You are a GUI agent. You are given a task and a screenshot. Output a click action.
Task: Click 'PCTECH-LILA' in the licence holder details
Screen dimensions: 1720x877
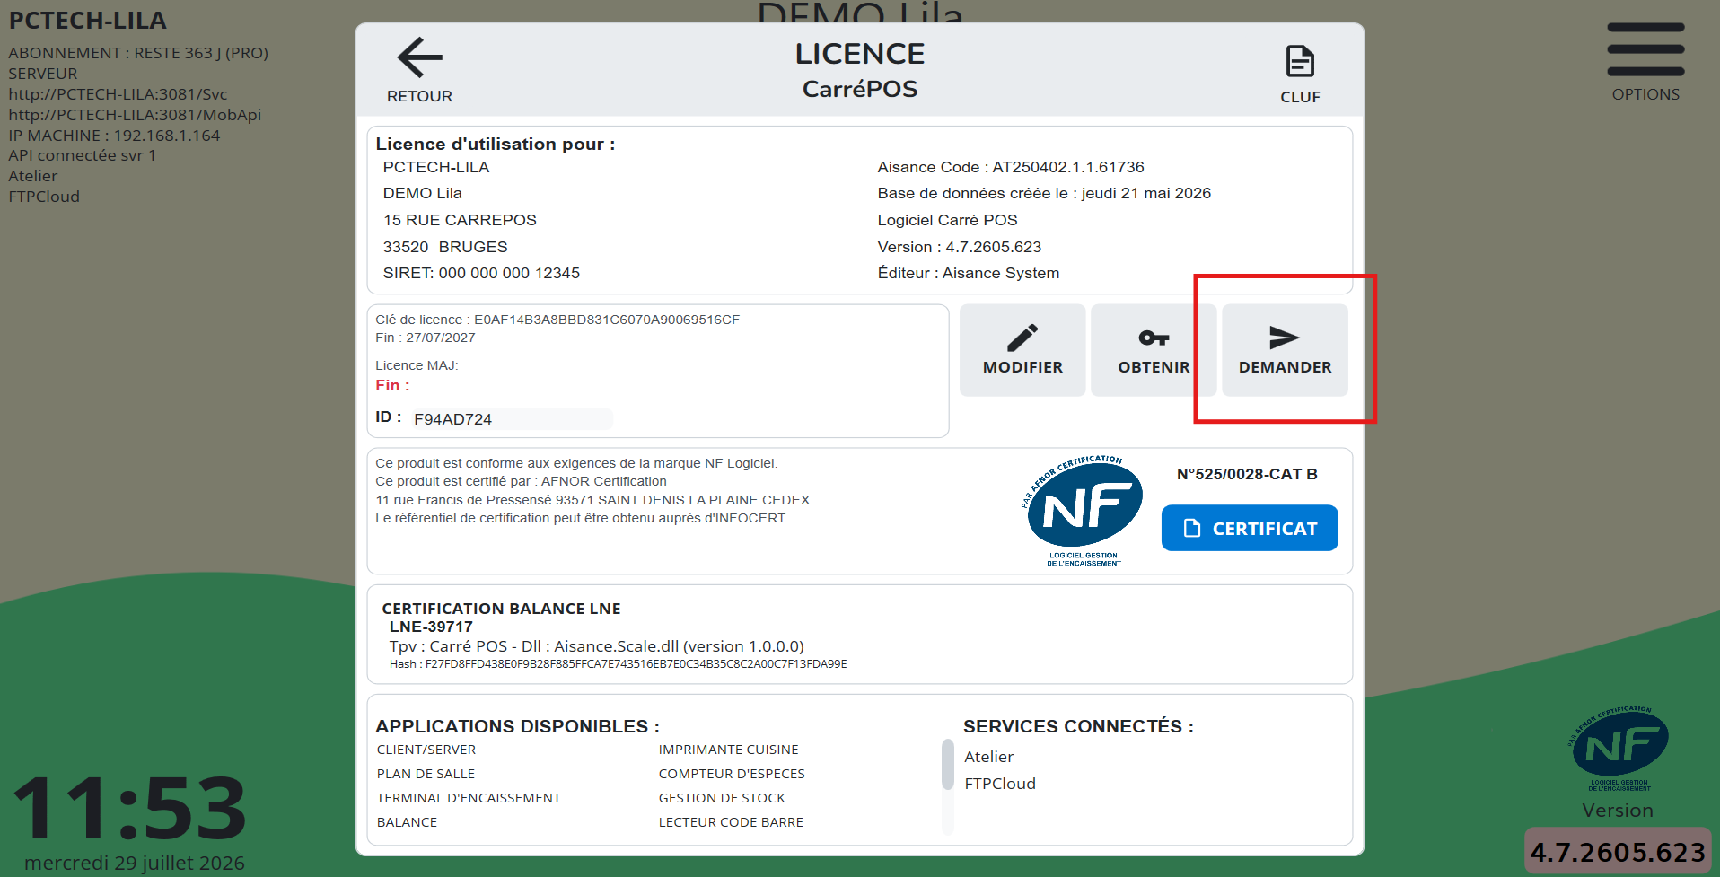[436, 167]
